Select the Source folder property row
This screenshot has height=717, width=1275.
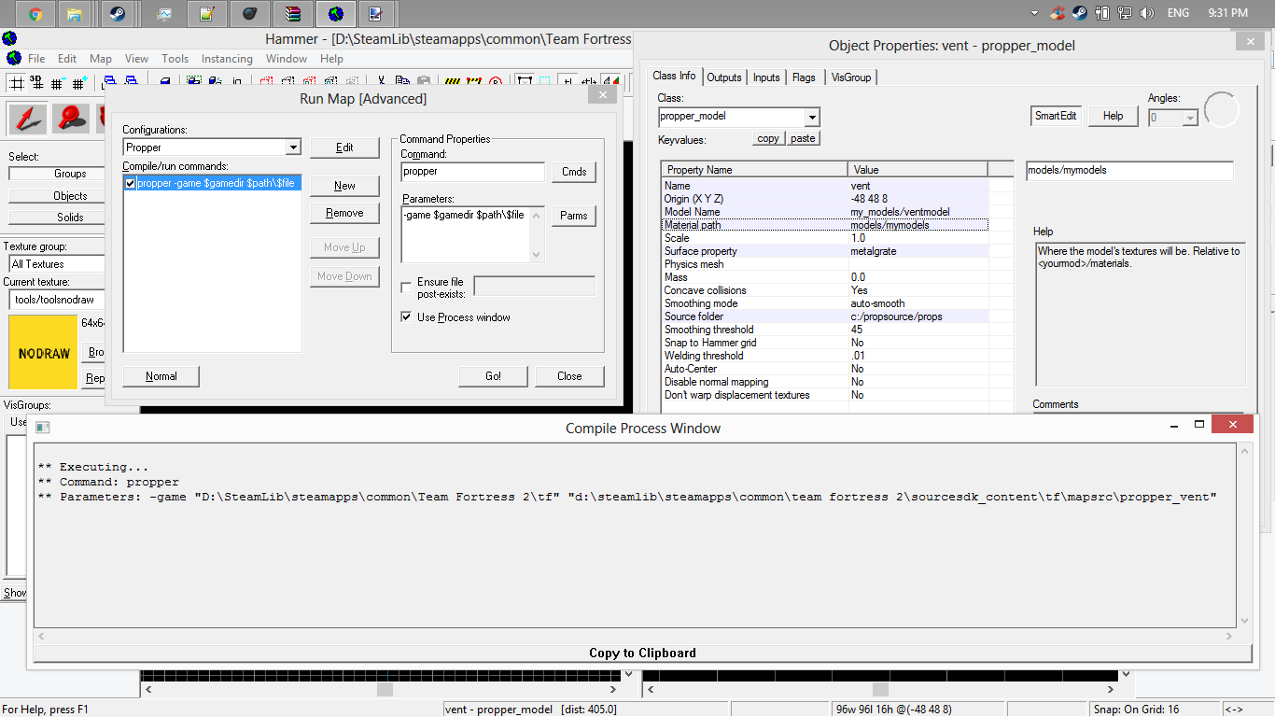coord(825,316)
